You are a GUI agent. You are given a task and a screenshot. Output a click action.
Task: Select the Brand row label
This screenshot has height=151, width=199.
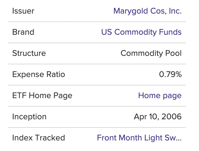coord(23,32)
